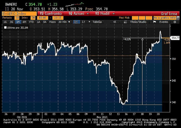Click the first orange Med Mob box
Image resolution: width=181 pixels, height=128 pixels.
136,17
